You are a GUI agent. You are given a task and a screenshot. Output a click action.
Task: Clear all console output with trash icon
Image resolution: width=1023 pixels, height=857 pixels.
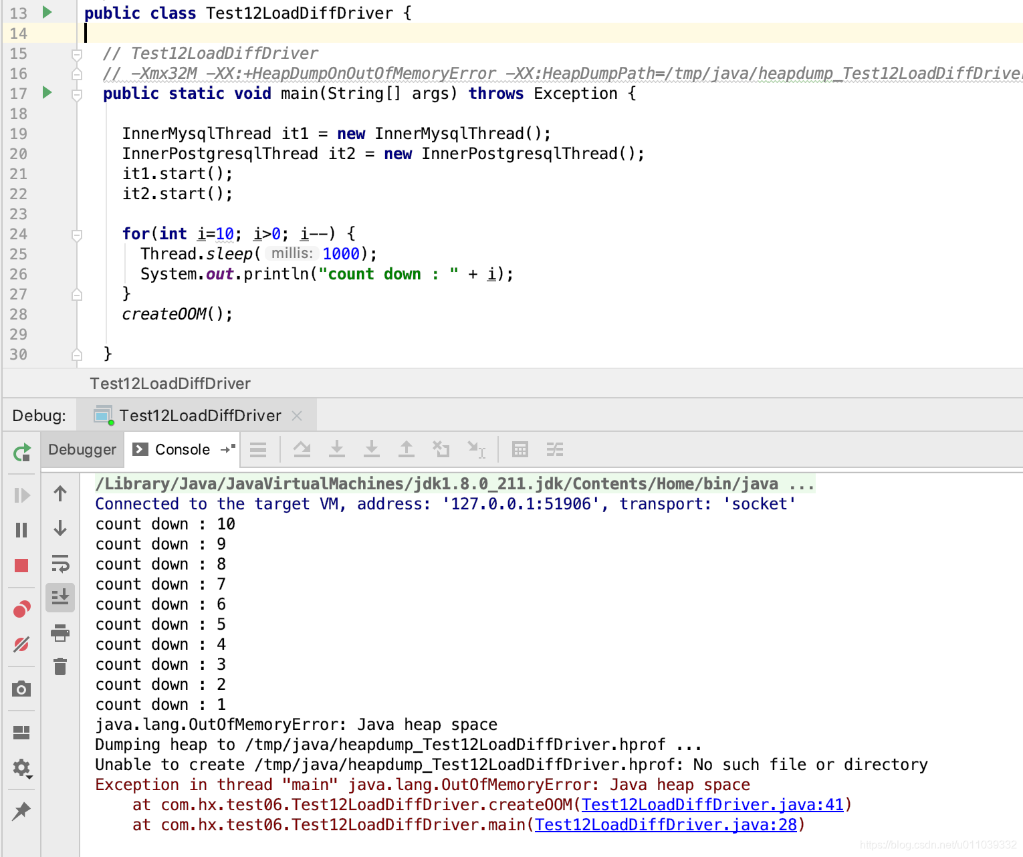[60, 666]
